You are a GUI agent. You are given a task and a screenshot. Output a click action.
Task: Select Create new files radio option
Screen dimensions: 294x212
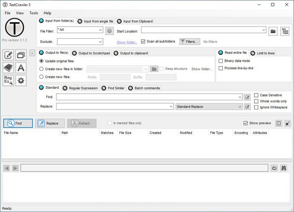[41, 77]
